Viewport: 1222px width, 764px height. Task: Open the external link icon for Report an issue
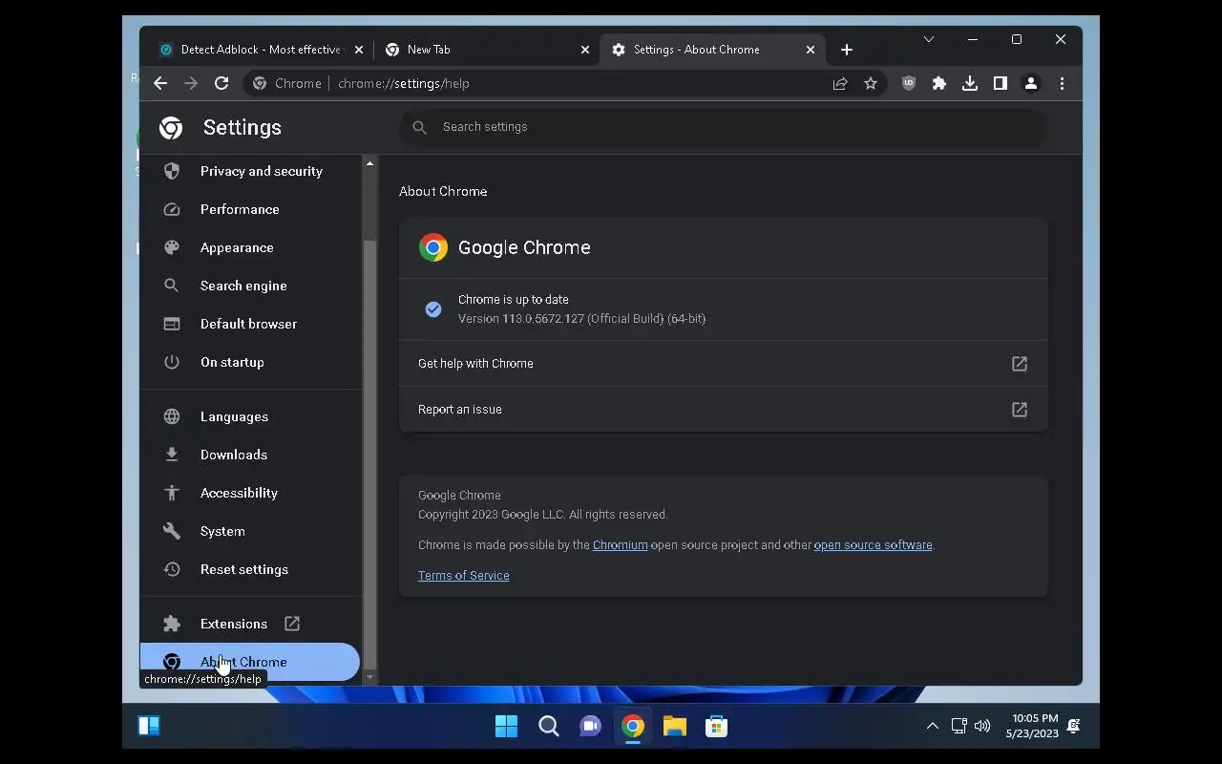1020,410
